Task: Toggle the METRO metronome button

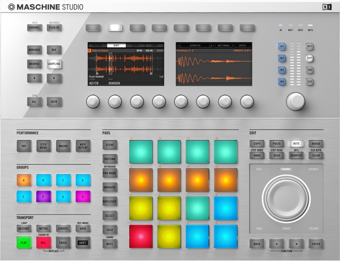Action: click(44, 229)
